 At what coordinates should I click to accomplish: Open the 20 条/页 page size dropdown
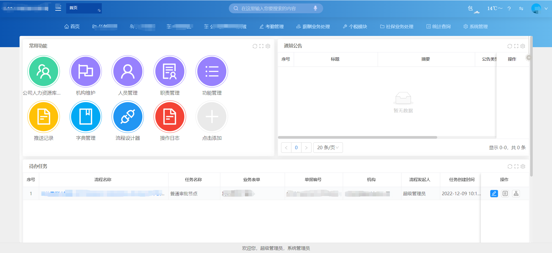[x=328, y=147]
